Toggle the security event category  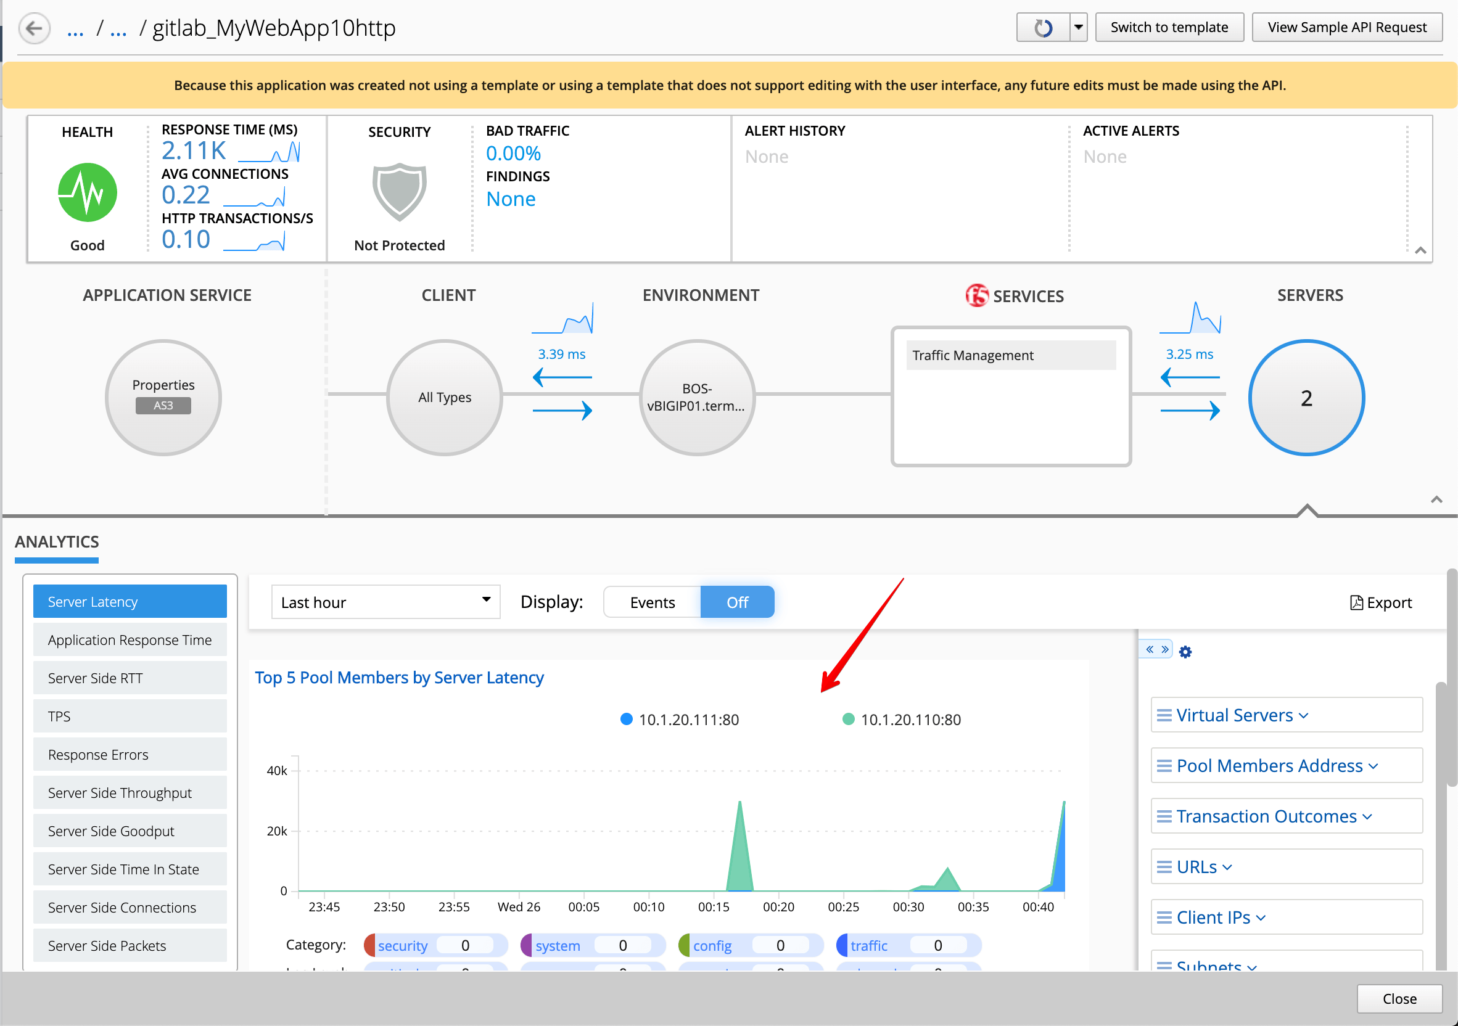click(435, 946)
